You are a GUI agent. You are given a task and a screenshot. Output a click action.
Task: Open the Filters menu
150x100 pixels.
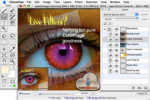(x=79, y=2)
